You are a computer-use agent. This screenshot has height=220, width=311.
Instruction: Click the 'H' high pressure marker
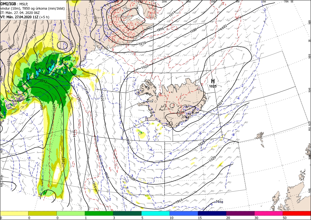coord(213,81)
